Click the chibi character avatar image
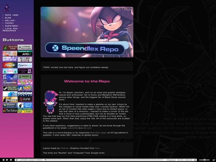 [50, 102]
